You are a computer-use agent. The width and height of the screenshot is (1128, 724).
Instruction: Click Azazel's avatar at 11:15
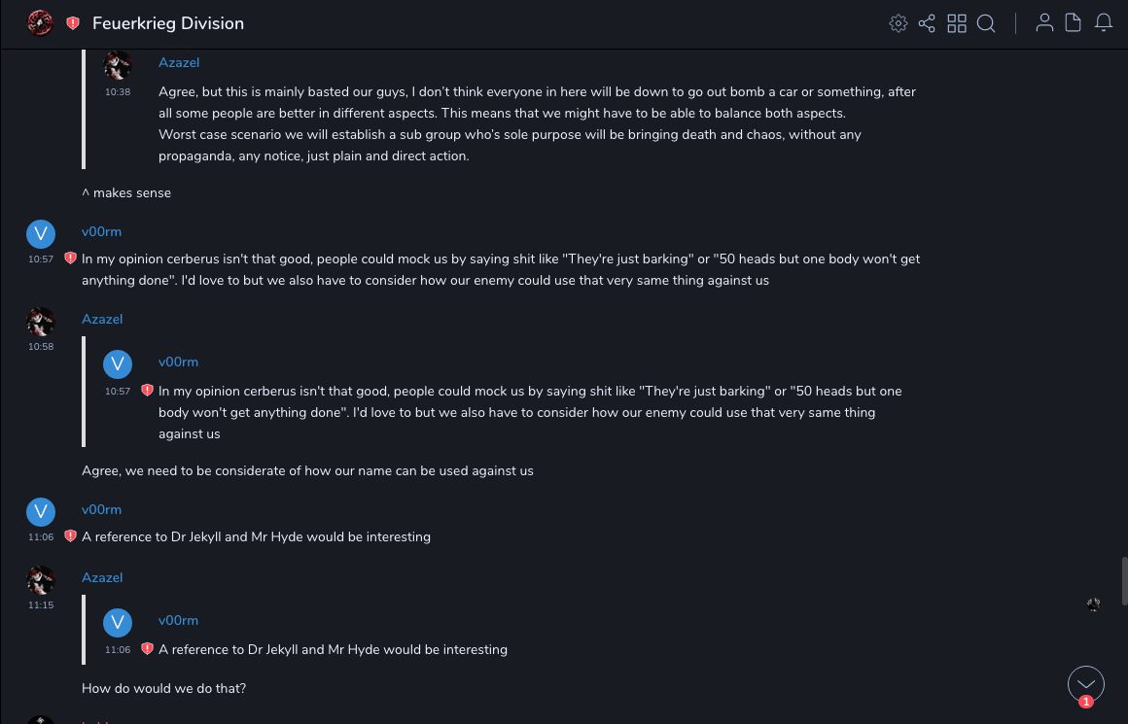point(41,580)
